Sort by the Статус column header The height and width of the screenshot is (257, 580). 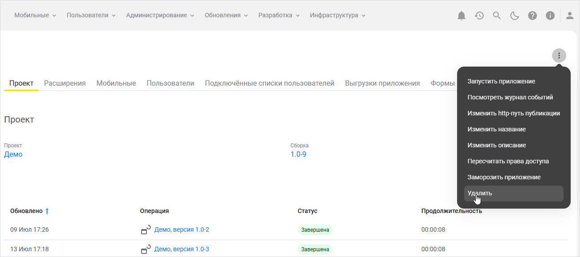[x=308, y=211]
